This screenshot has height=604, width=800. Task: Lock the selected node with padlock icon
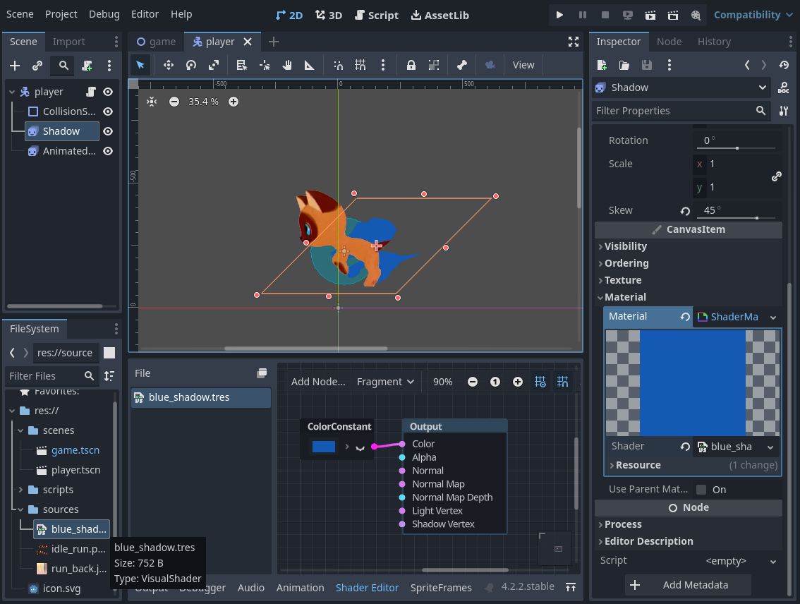pos(411,65)
